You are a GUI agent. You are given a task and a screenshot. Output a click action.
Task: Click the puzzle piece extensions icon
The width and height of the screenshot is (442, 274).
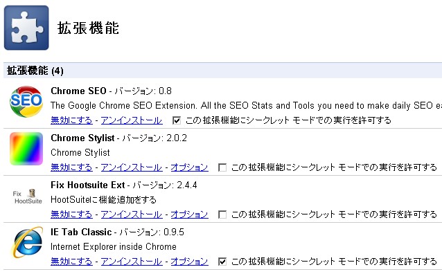pos(26,28)
